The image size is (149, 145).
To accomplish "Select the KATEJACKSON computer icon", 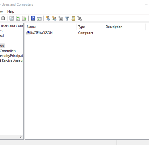I will [28, 32].
